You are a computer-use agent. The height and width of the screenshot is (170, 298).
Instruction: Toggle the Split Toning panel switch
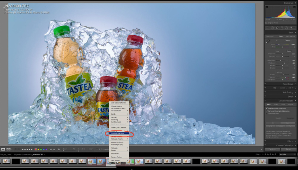(x=265, y=92)
